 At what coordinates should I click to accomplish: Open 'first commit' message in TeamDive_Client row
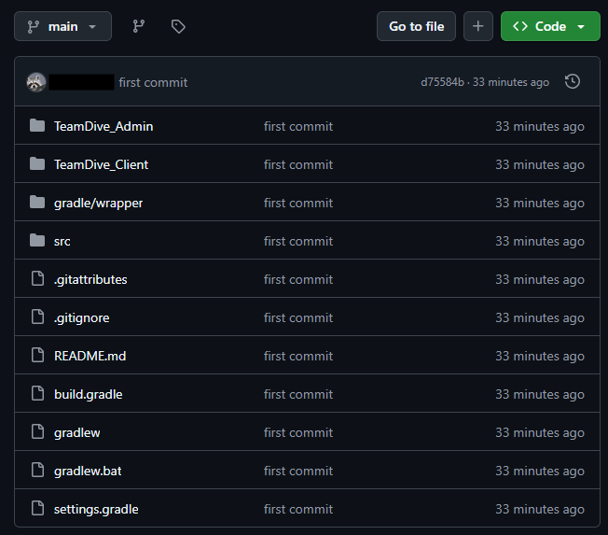tap(298, 164)
